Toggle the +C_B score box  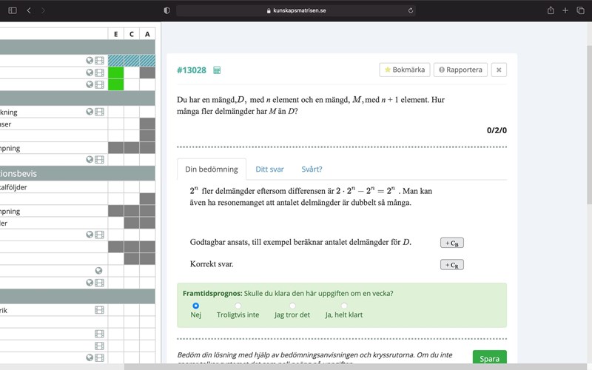[x=451, y=243]
